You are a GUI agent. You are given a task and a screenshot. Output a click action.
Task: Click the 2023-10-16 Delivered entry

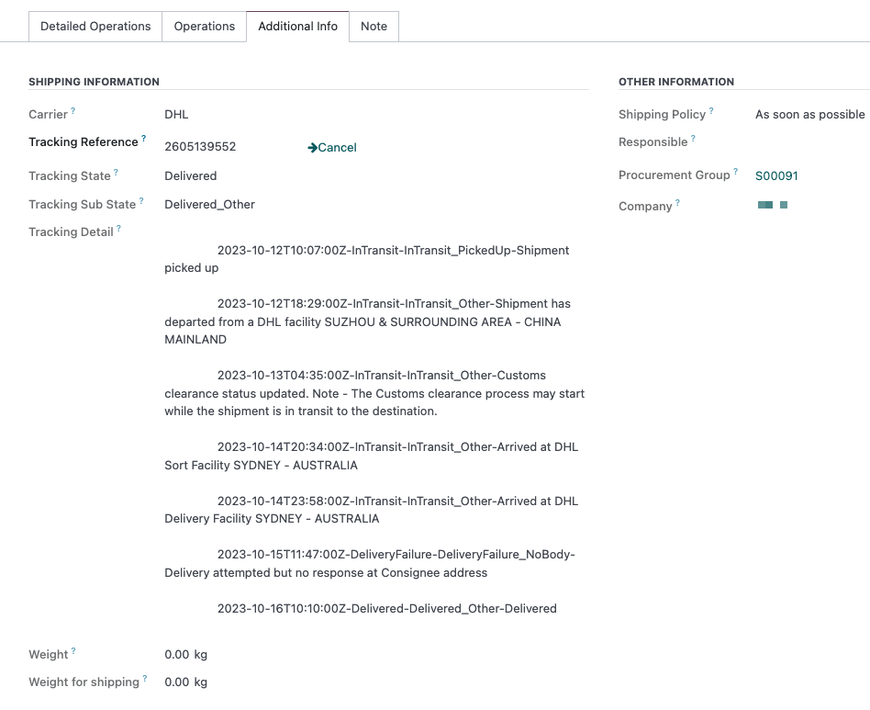point(386,608)
